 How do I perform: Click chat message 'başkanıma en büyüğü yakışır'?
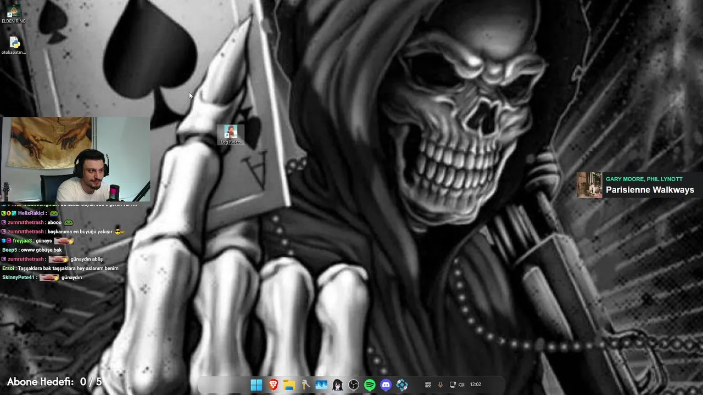click(x=80, y=232)
